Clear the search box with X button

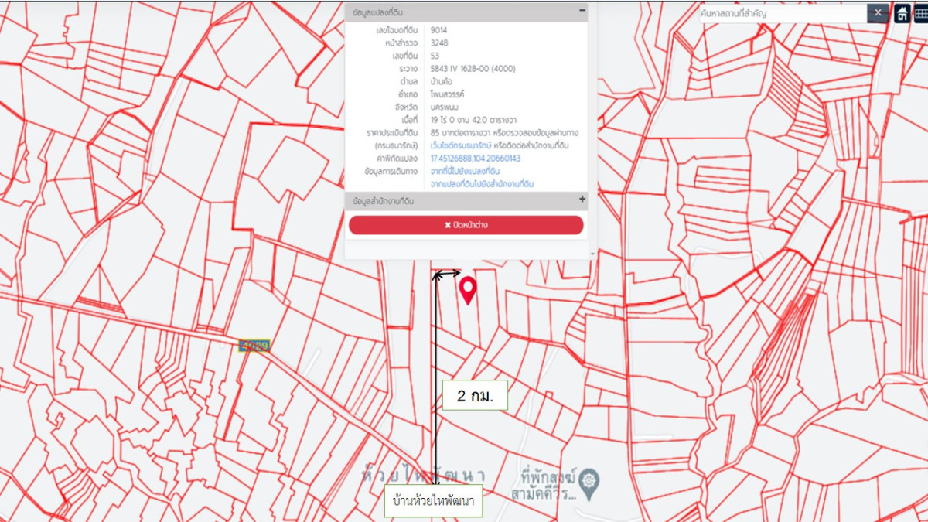[878, 13]
